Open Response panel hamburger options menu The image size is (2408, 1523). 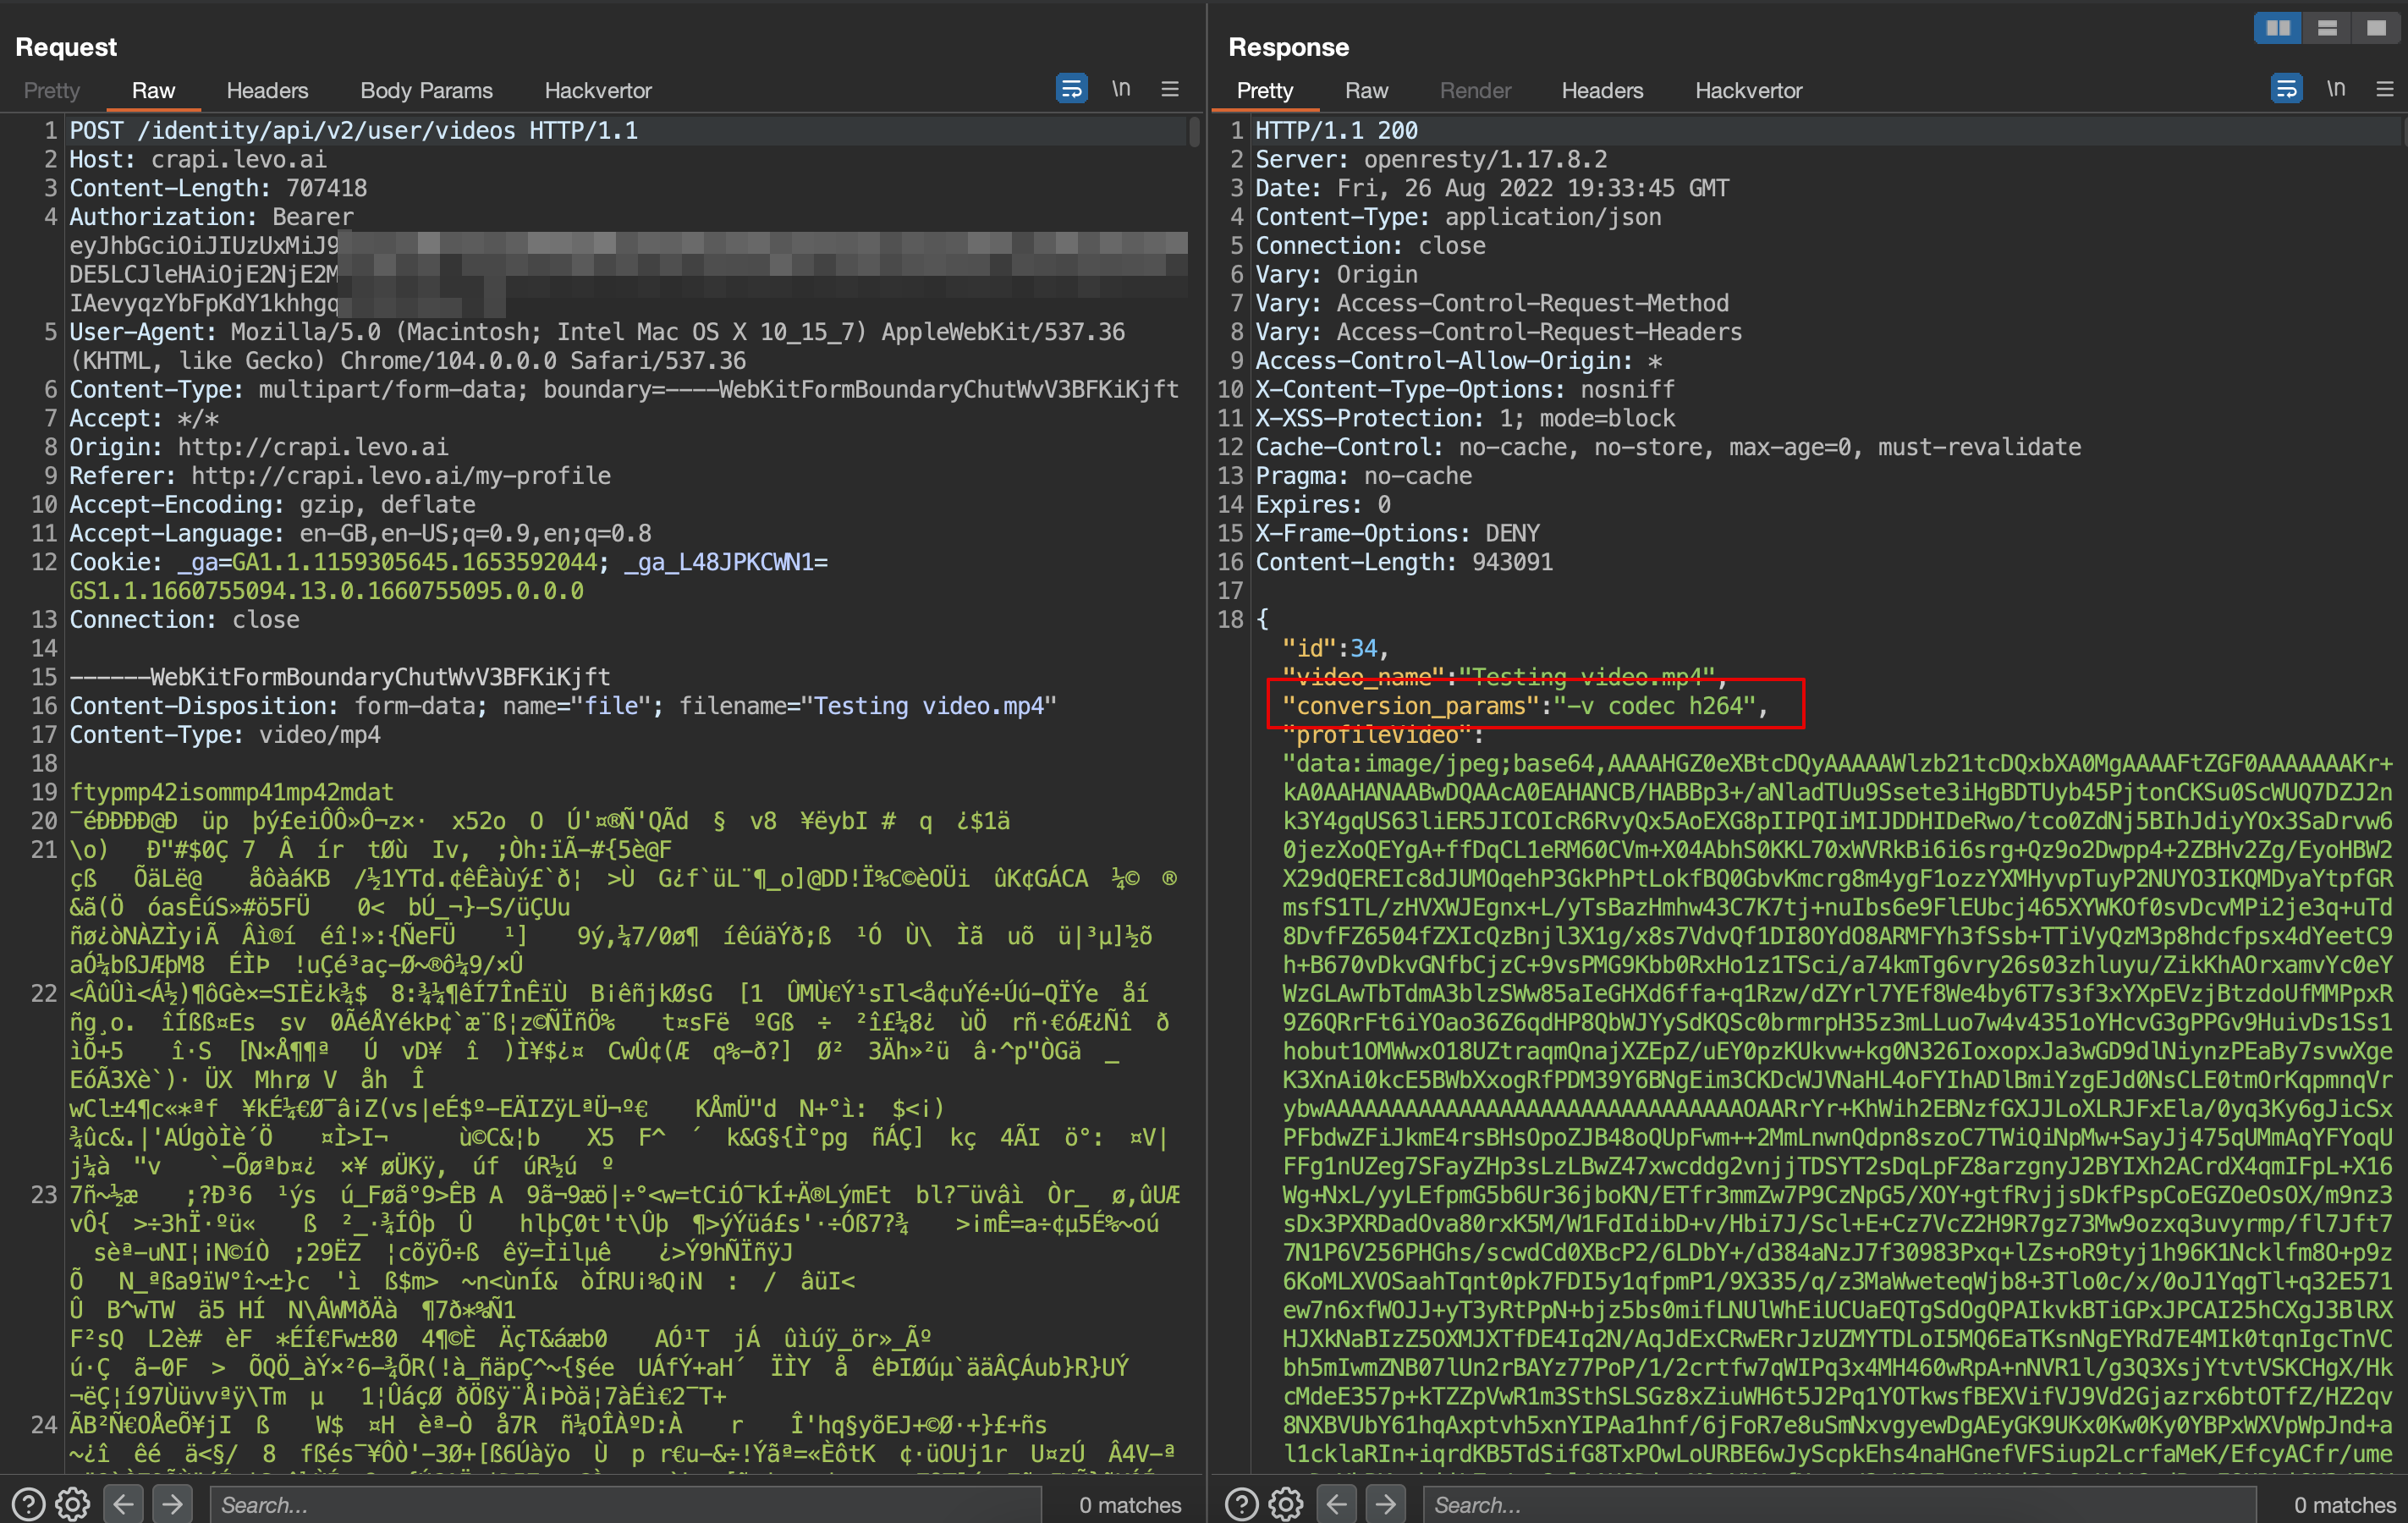(2385, 89)
